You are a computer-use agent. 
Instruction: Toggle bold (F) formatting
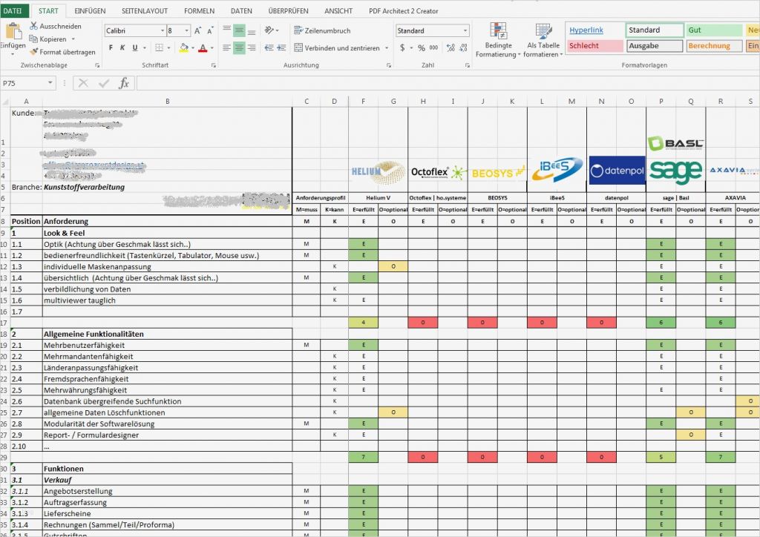pos(111,47)
